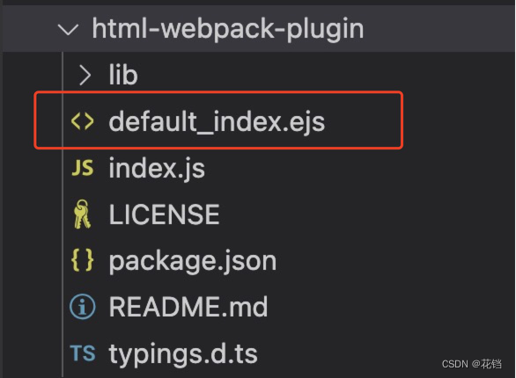Screen dimensions: 516x378
Task: Open index.js file
Action: click(x=157, y=169)
